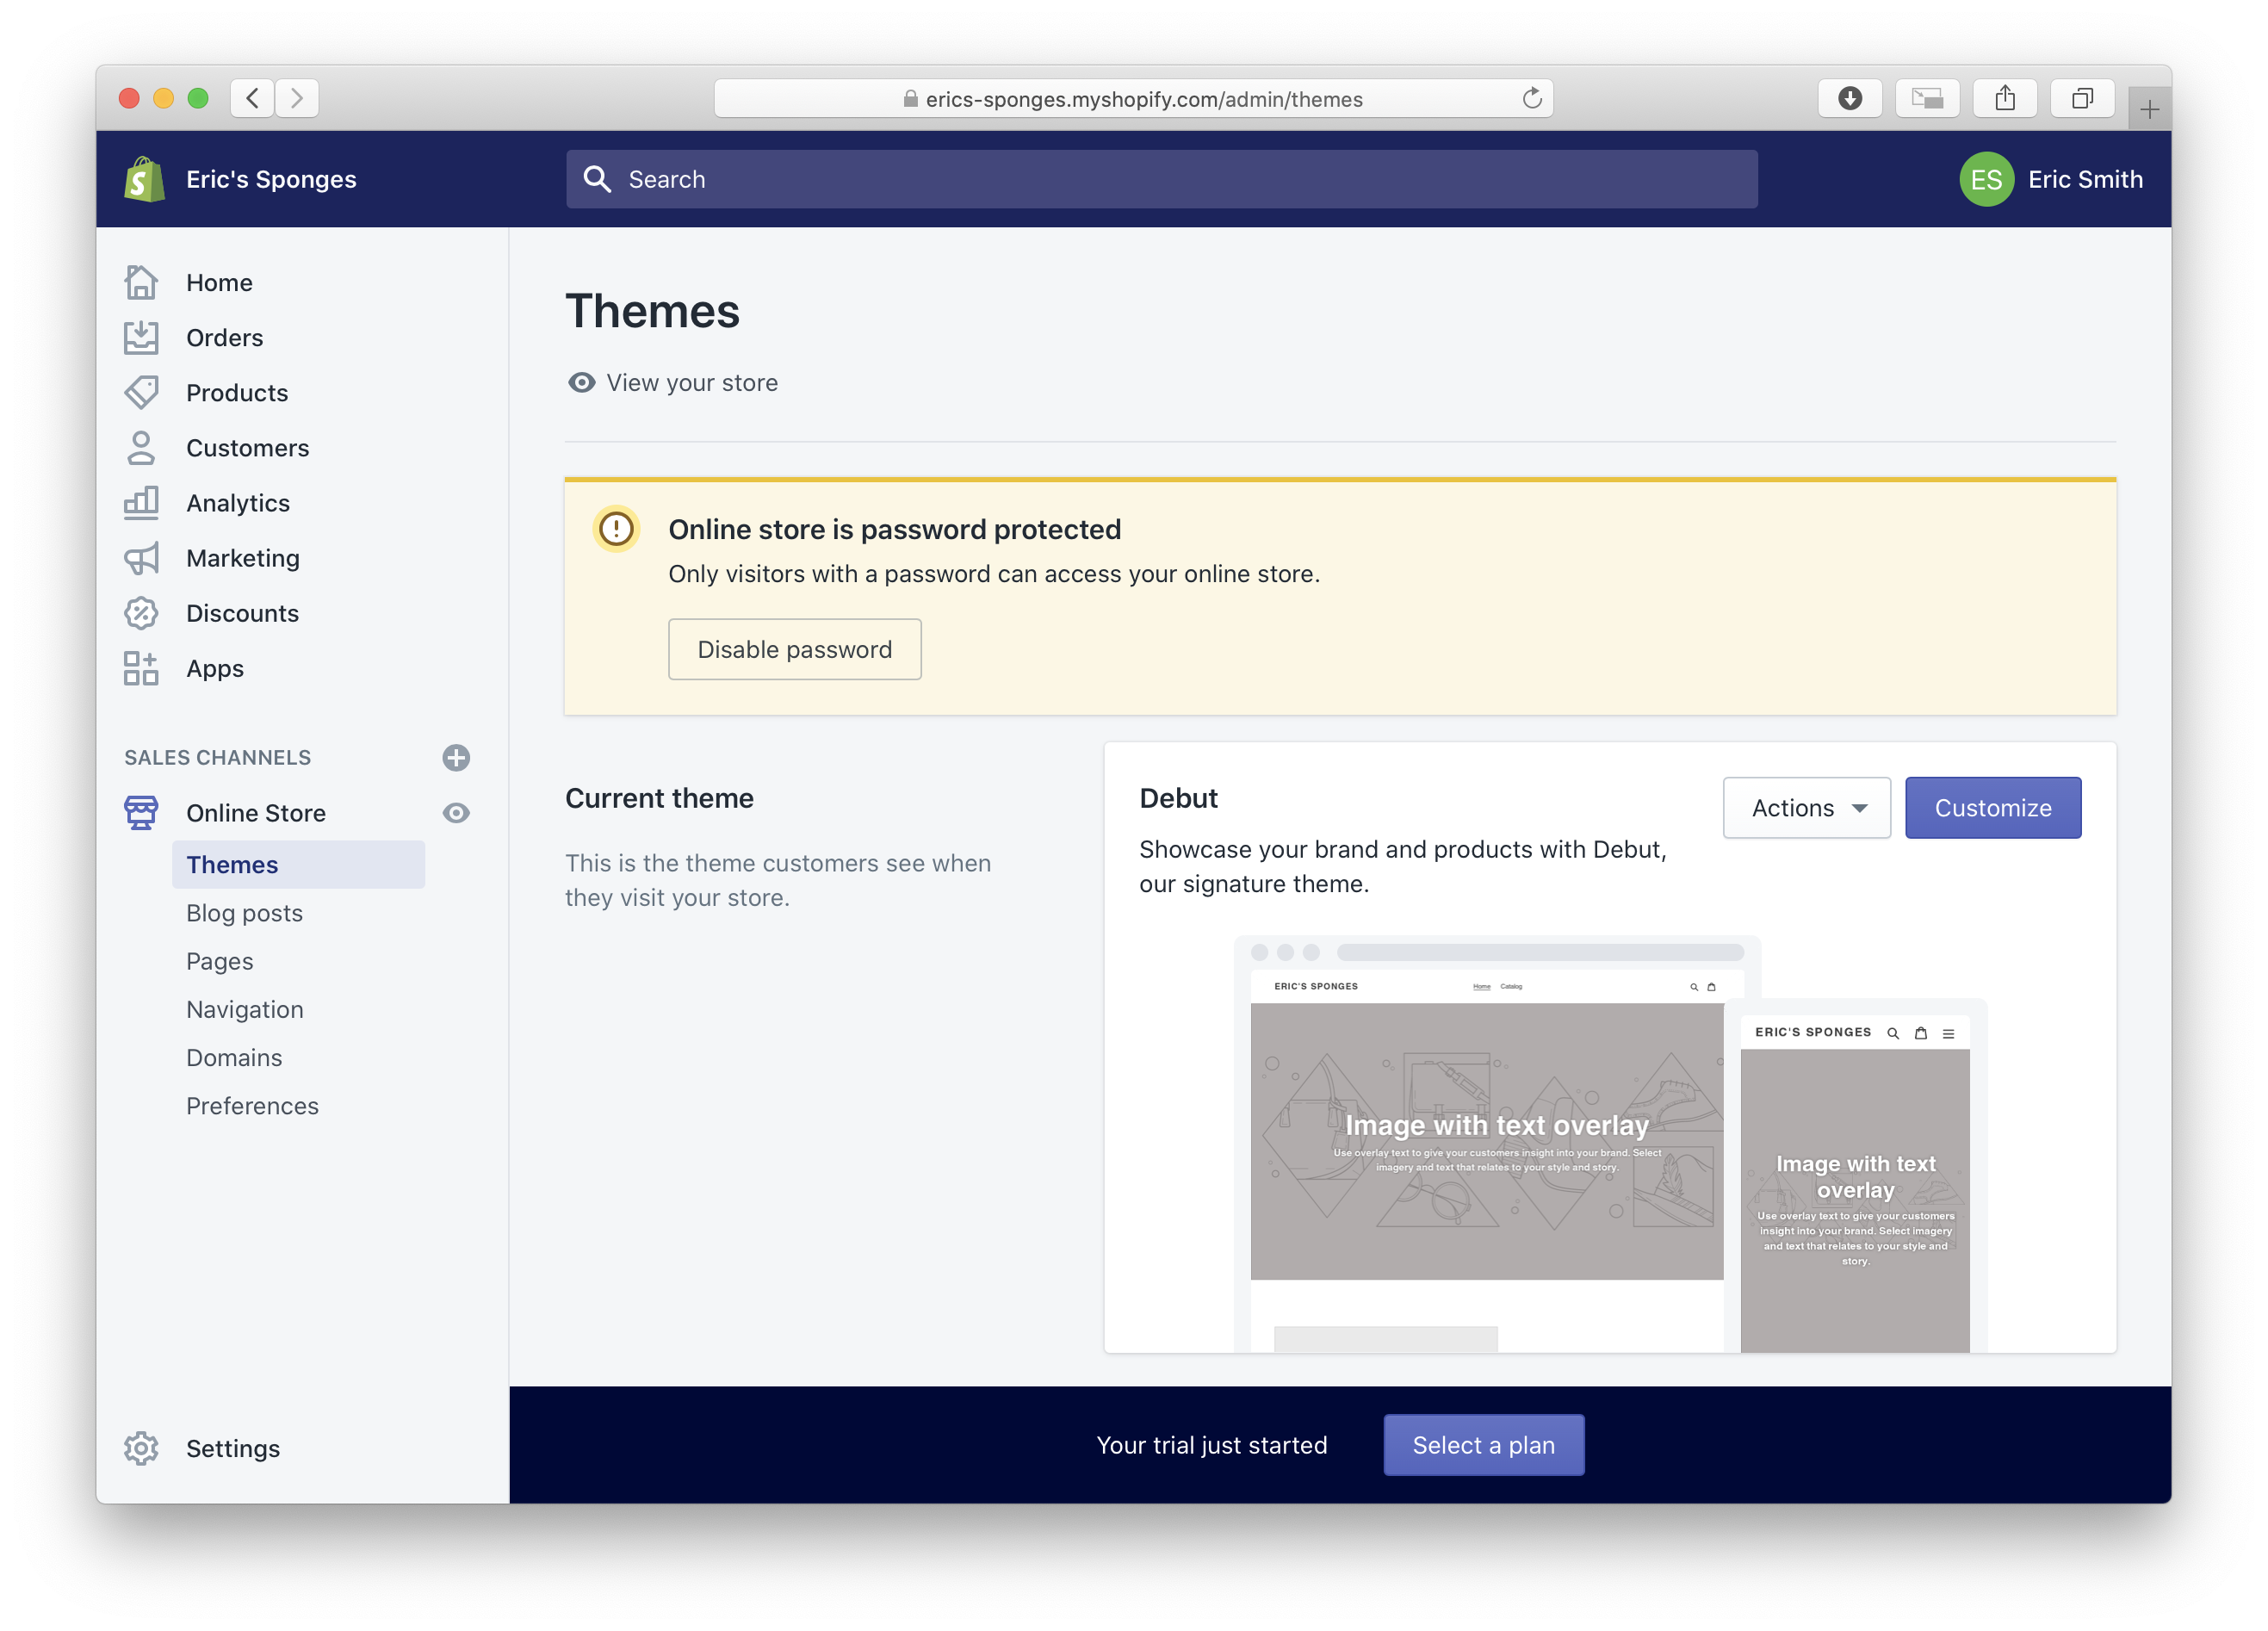Viewport: 2268px width, 1631px height.
Task: Open Blog posts in sidebar submenu
Action: click(x=244, y=913)
